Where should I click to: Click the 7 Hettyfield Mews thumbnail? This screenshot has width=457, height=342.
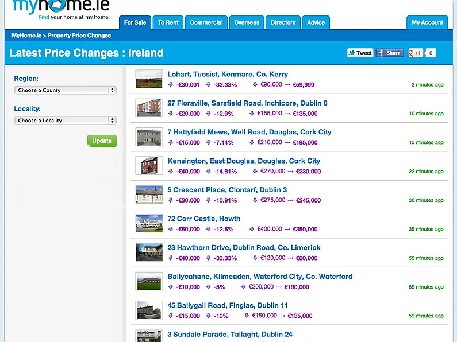click(149, 137)
